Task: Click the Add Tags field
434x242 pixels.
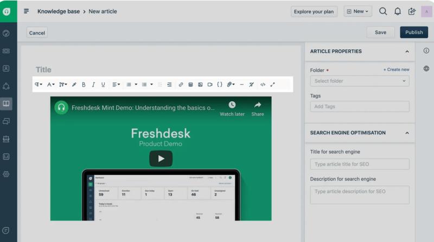Action: (360, 106)
